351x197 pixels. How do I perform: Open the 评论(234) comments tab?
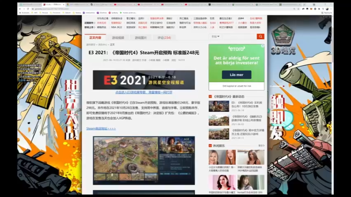coord(164,38)
